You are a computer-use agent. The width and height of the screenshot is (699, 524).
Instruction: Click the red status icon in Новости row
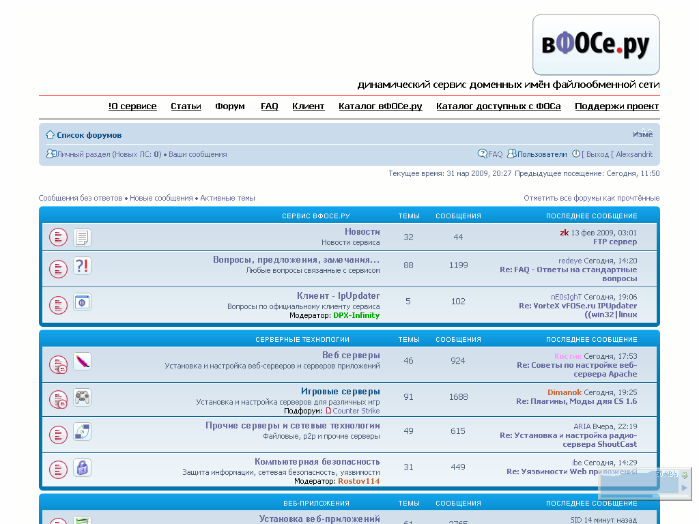(58, 237)
